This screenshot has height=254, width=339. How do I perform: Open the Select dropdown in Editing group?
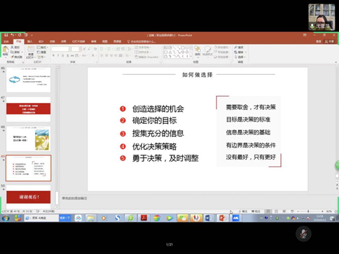(240, 57)
